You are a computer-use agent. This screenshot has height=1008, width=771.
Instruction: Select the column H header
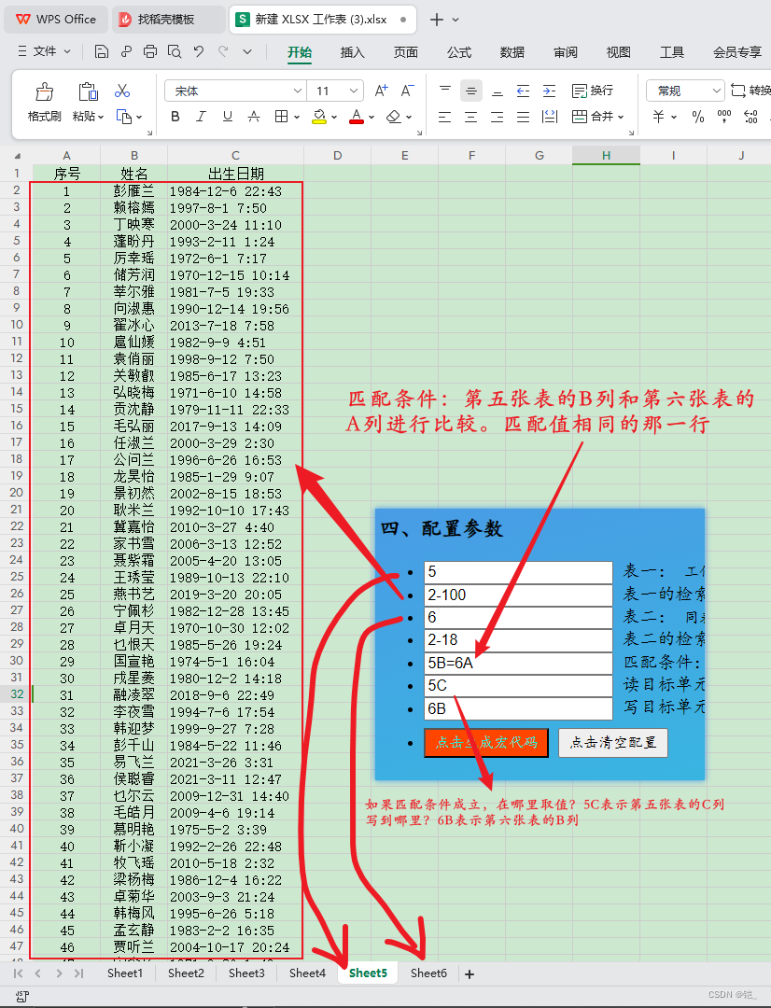pyautogui.click(x=606, y=155)
